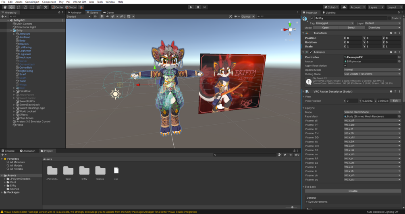Click the scene orientation gizmo
Image resolution: width=405 pixels, height=214 pixels.
[x=290, y=30]
